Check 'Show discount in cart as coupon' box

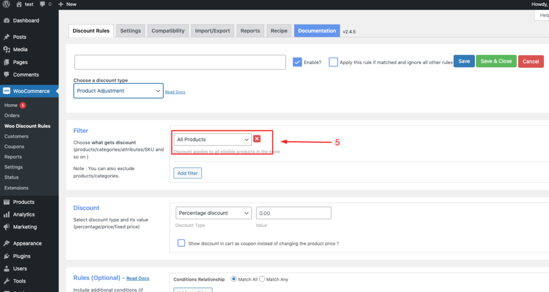click(x=181, y=243)
